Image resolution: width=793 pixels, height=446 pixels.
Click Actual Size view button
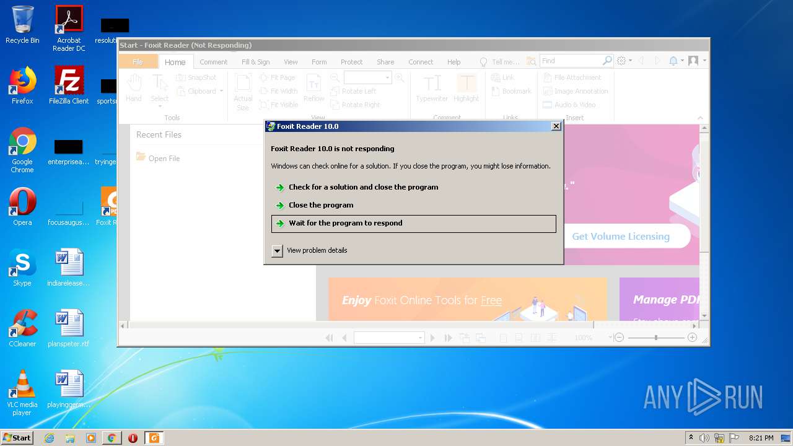[243, 92]
